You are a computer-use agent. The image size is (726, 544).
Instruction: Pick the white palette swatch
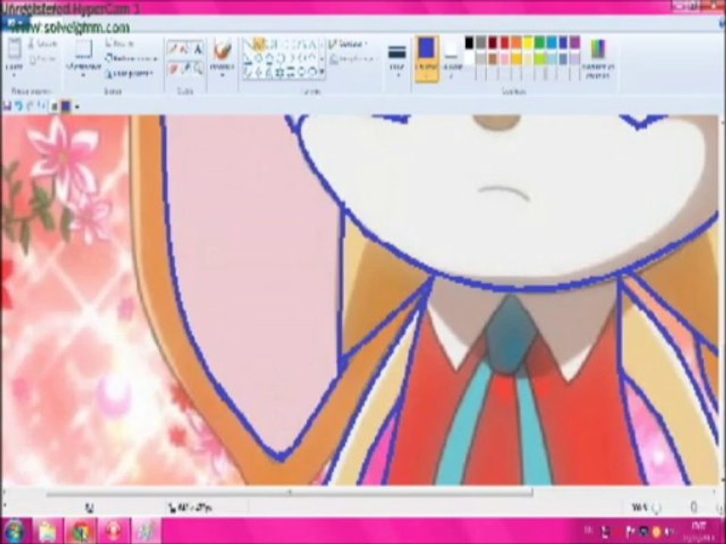coord(469,58)
